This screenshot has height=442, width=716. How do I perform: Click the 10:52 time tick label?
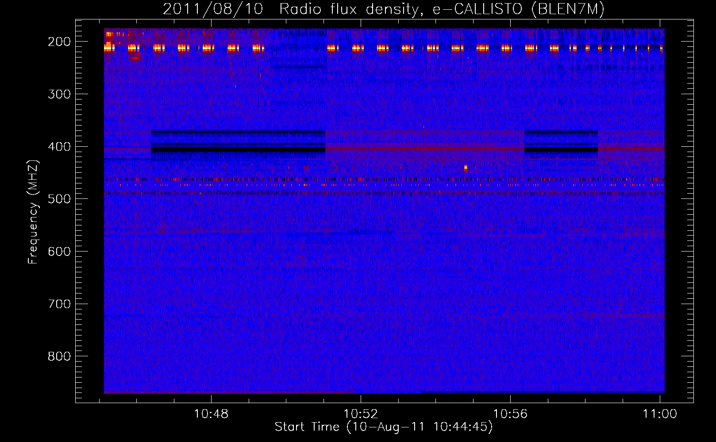pos(361,414)
